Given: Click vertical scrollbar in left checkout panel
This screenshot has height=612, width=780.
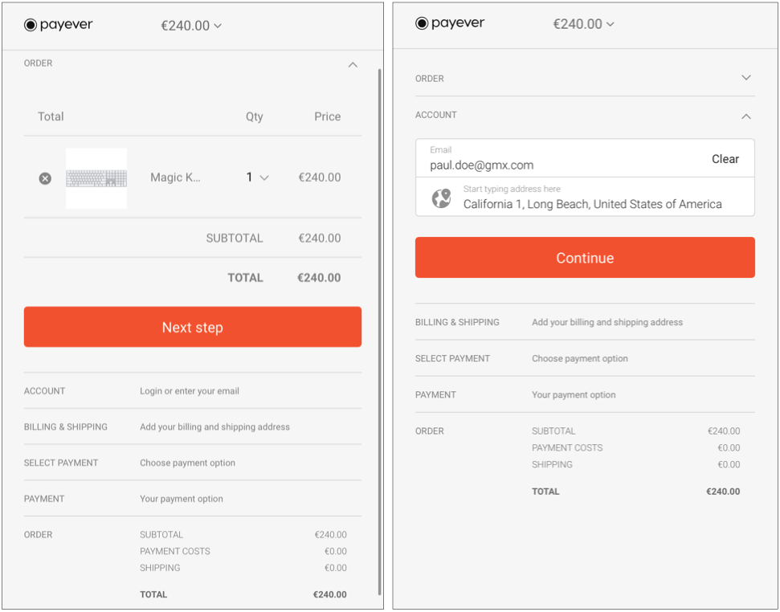Looking at the screenshot, I should pos(379,332).
